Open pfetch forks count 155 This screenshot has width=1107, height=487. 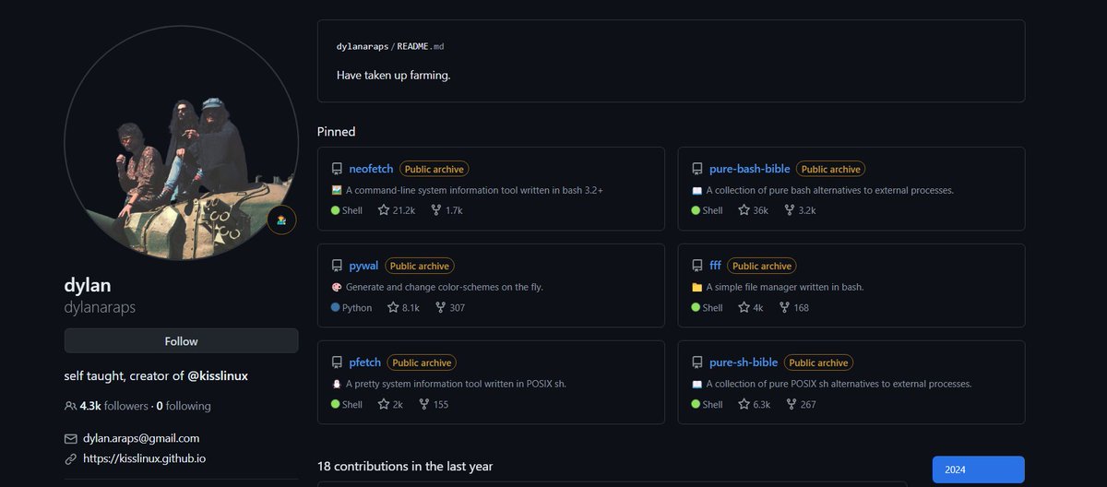click(x=434, y=404)
